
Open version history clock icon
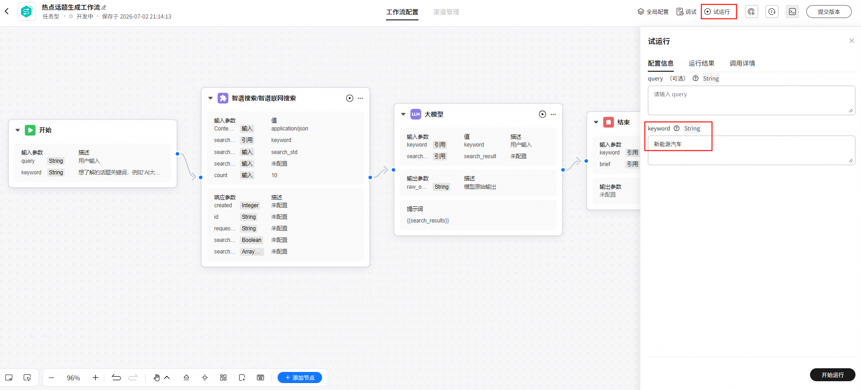click(772, 12)
